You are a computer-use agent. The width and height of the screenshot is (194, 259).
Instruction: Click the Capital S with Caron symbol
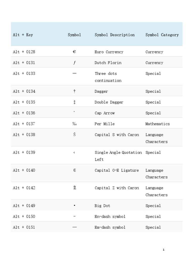[x=74, y=135]
